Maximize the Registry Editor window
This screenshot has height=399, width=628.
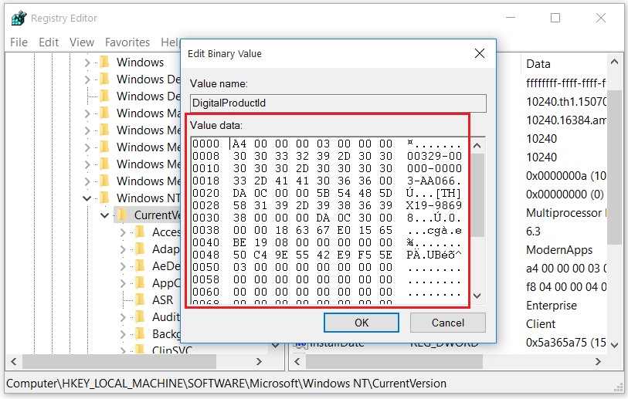555,18
